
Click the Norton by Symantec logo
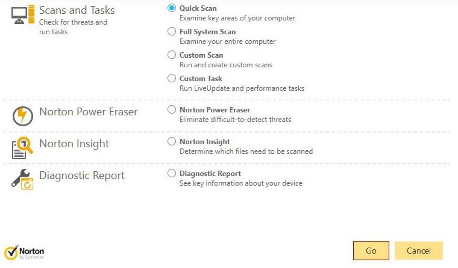24,251
